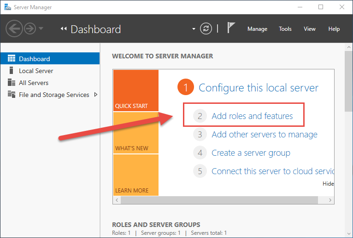
Task: Click Connect this server to cloud services
Action: click(273, 171)
